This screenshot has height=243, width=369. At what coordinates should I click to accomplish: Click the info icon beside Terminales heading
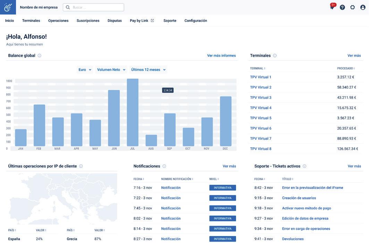275,56
